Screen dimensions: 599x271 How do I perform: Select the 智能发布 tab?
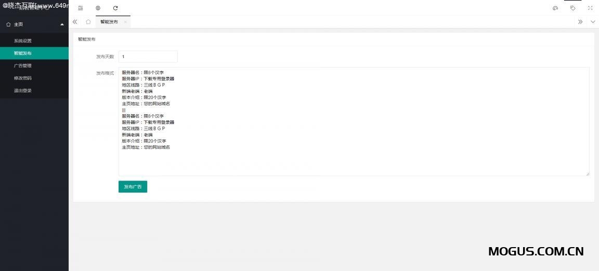tap(109, 22)
